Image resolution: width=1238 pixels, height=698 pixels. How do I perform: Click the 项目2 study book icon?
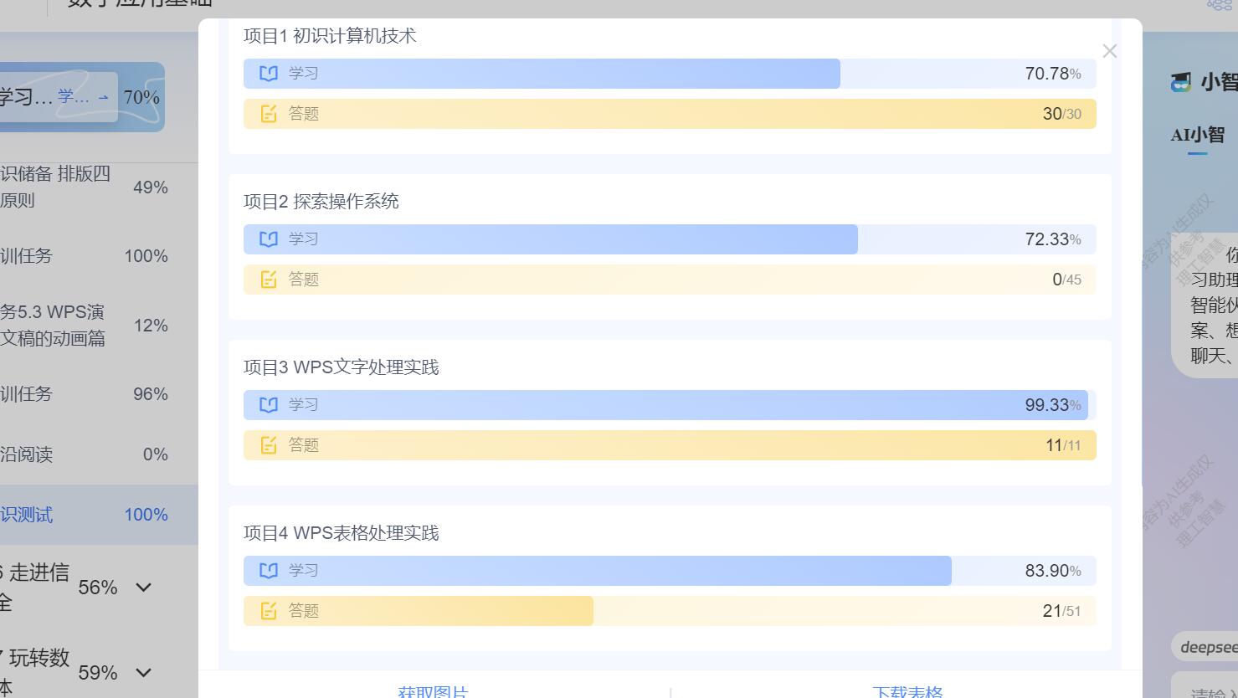[269, 239]
